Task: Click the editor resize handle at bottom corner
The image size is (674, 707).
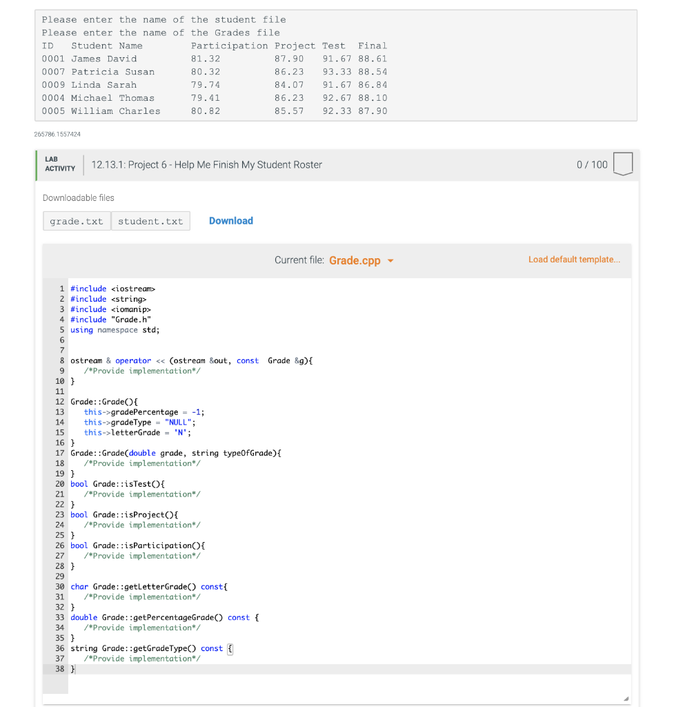Action: point(626,699)
